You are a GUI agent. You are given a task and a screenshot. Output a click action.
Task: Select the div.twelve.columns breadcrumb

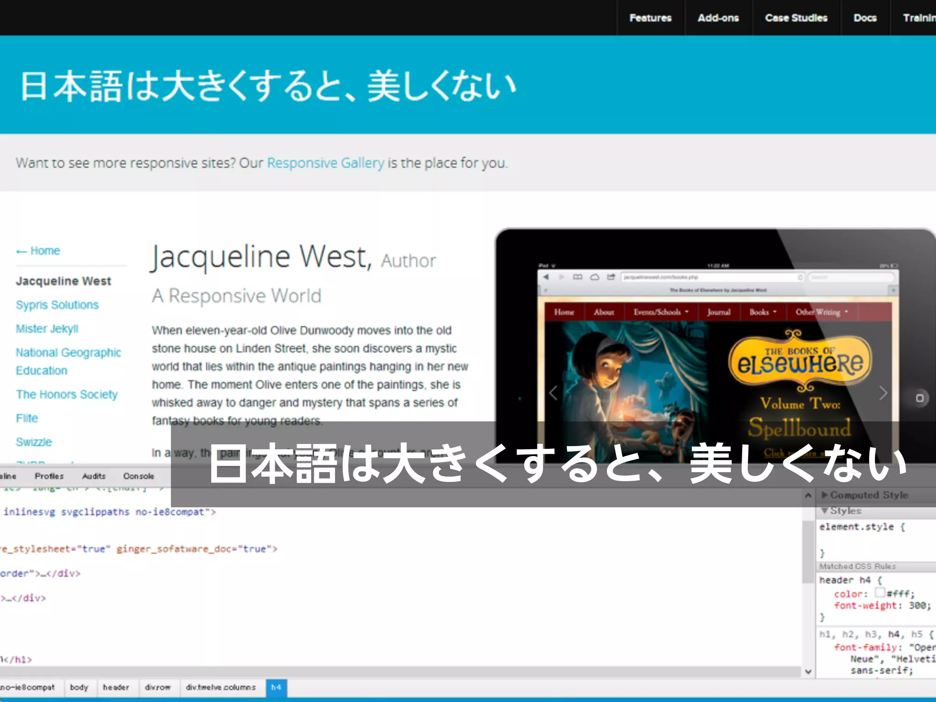221,687
